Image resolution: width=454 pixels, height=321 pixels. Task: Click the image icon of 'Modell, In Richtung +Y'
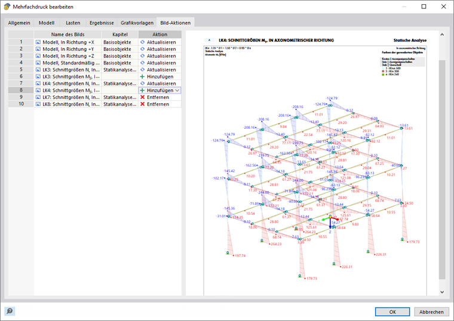[38, 49]
